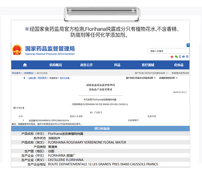
Task: Open the 政务公开 menu
Action: tap(86, 65)
